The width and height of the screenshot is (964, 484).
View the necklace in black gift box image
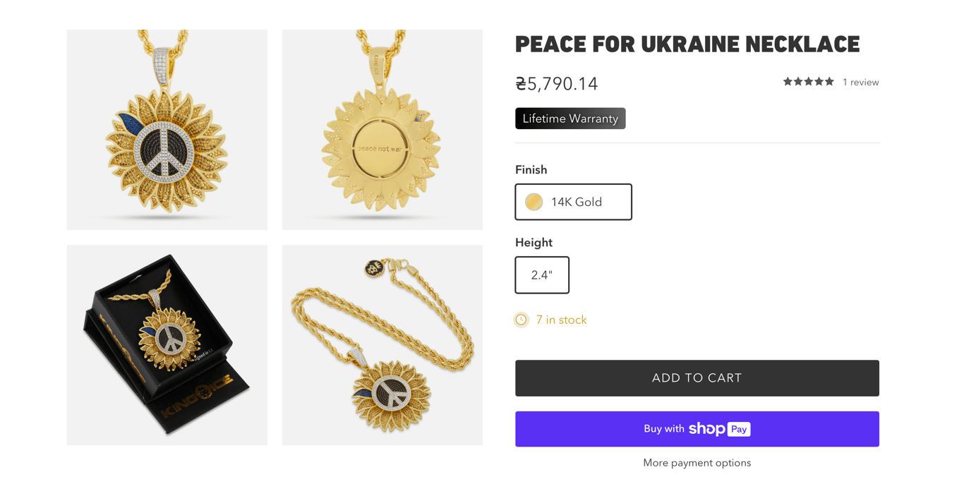pos(167,345)
